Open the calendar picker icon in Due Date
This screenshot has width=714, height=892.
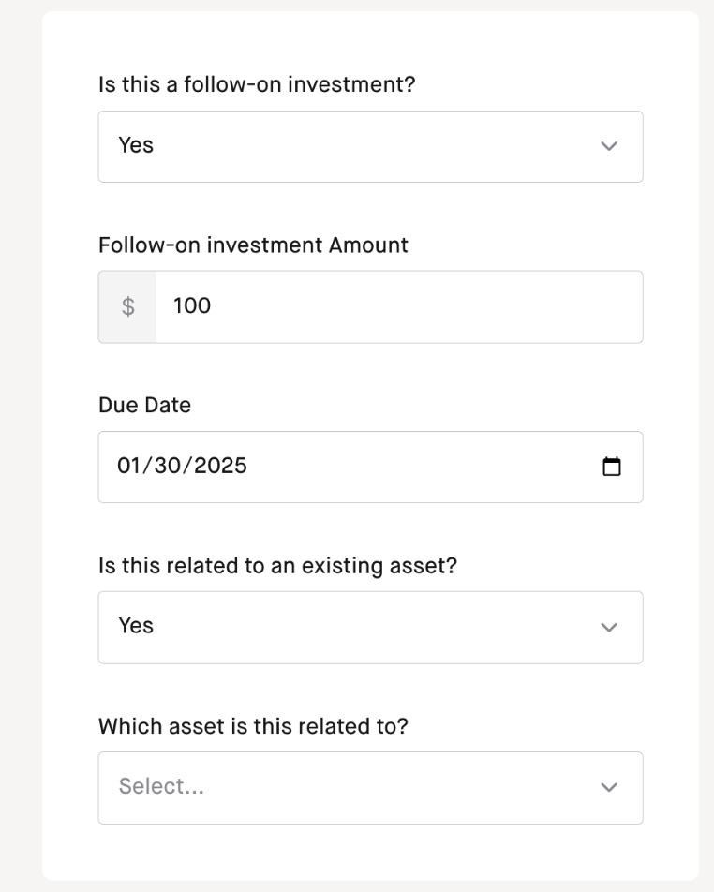click(612, 467)
